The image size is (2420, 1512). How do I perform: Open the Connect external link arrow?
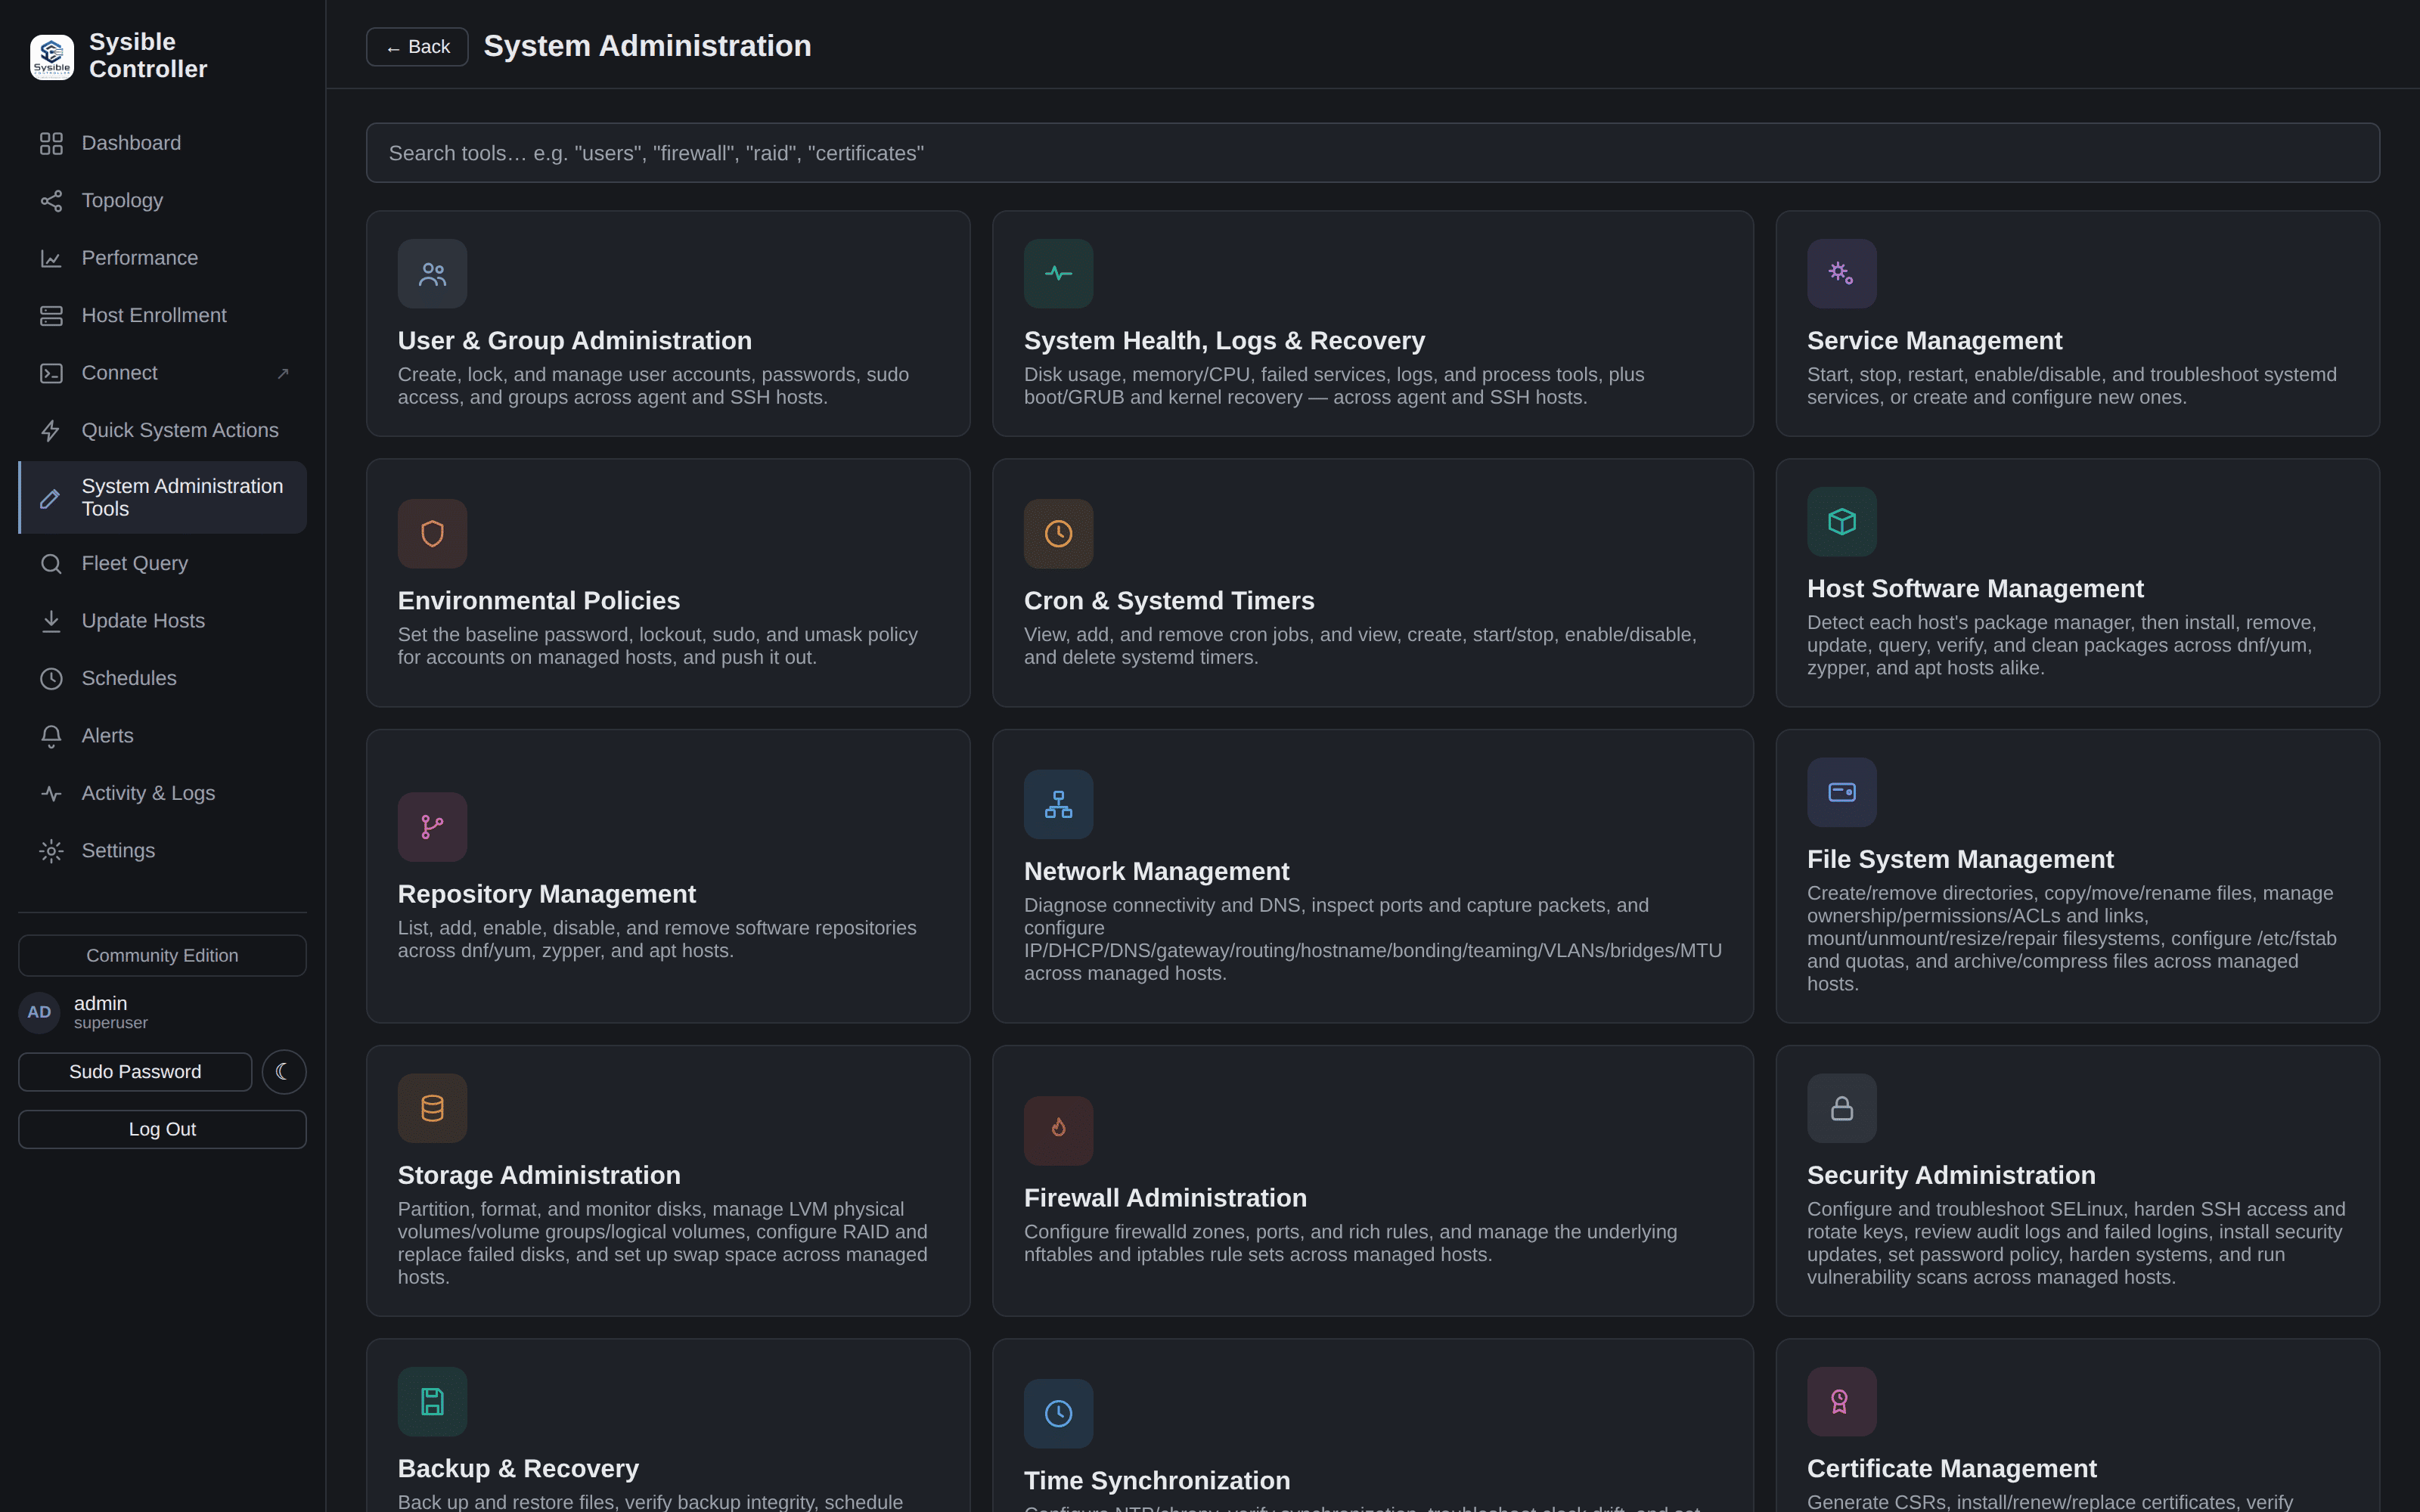[283, 374]
